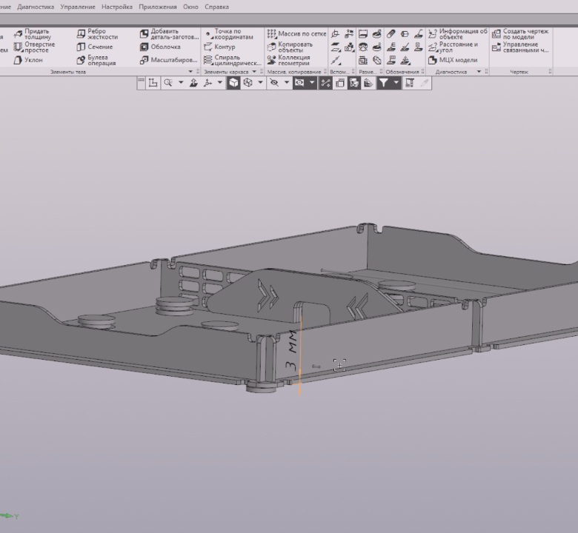This screenshot has width=578, height=533.
Task: Click the Оболочка shell tool
Action: [x=159, y=47]
